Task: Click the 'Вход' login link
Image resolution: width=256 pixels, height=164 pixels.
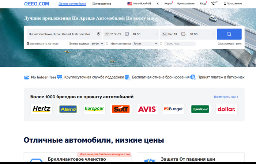Action: 203,4
